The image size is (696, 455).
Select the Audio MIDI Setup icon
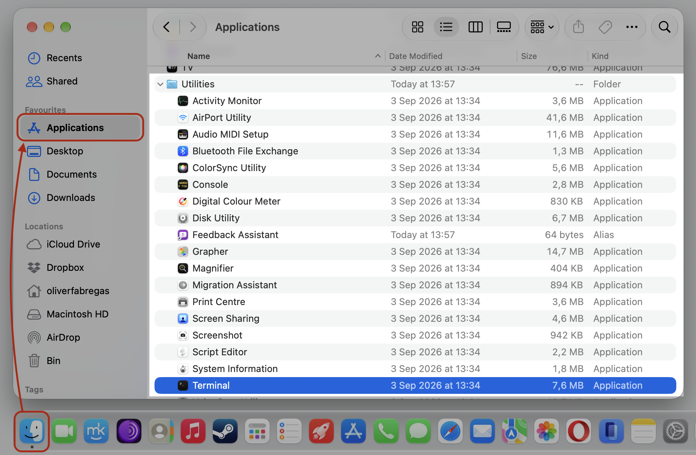pyautogui.click(x=183, y=134)
